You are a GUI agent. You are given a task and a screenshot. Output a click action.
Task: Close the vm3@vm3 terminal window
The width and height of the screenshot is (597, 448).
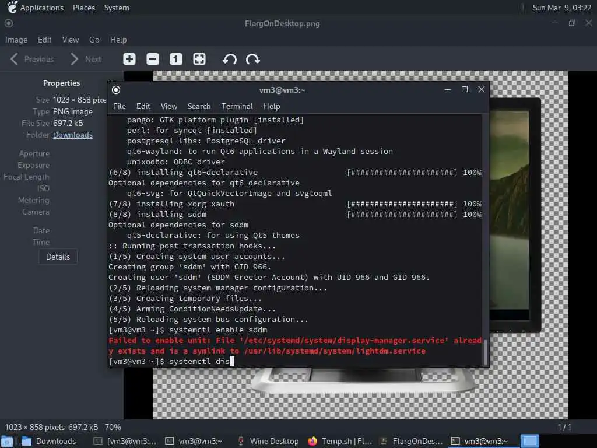[481, 89]
